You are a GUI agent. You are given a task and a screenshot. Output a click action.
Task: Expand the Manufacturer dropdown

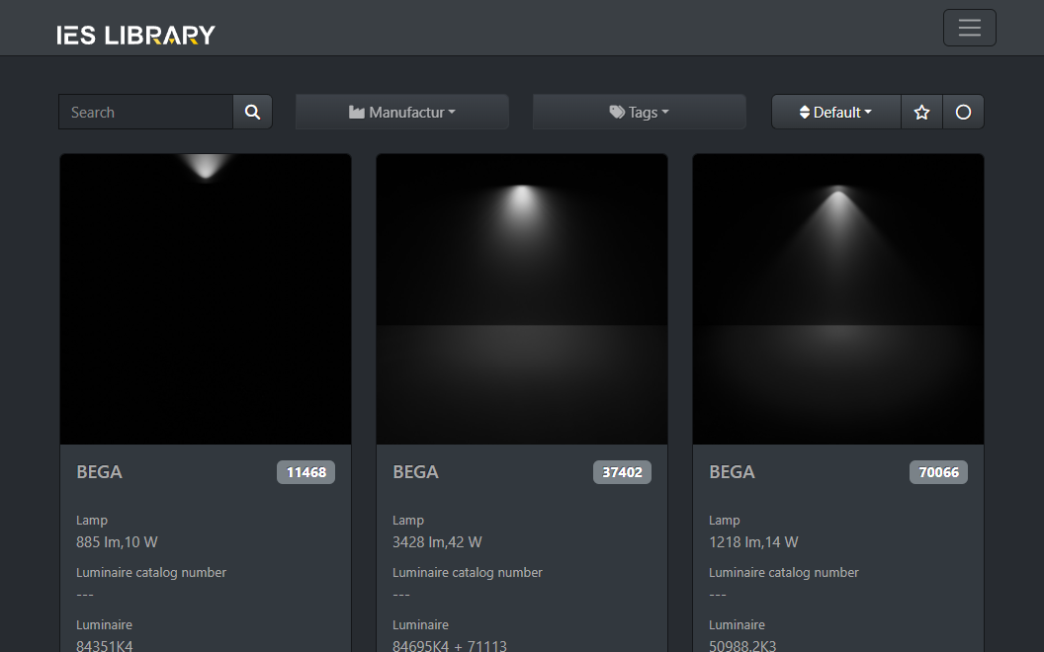pyautogui.click(x=402, y=113)
